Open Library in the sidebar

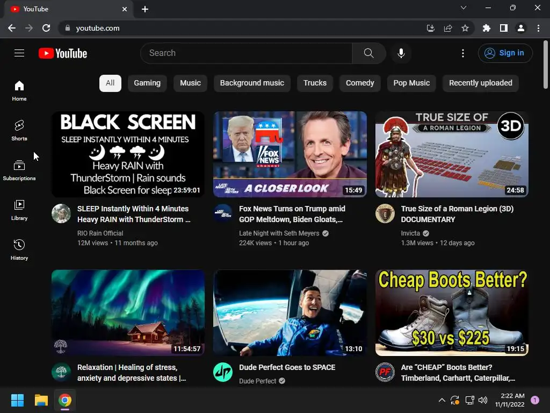19,210
